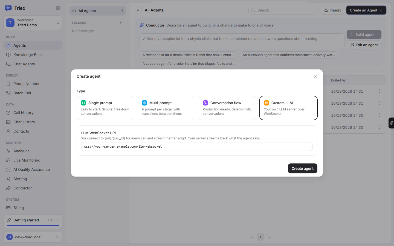Image resolution: width=394 pixels, height=246 pixels.
Task: Collapse the Getting started checklist
Action: (57, 220)
